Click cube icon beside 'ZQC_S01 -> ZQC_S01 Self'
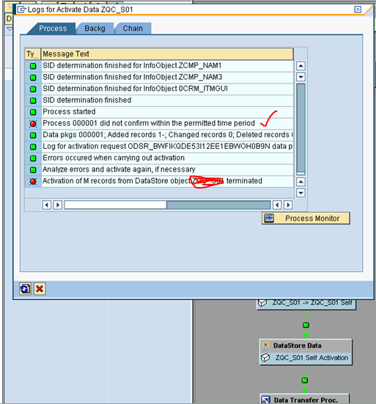 [x=262, y=303]
